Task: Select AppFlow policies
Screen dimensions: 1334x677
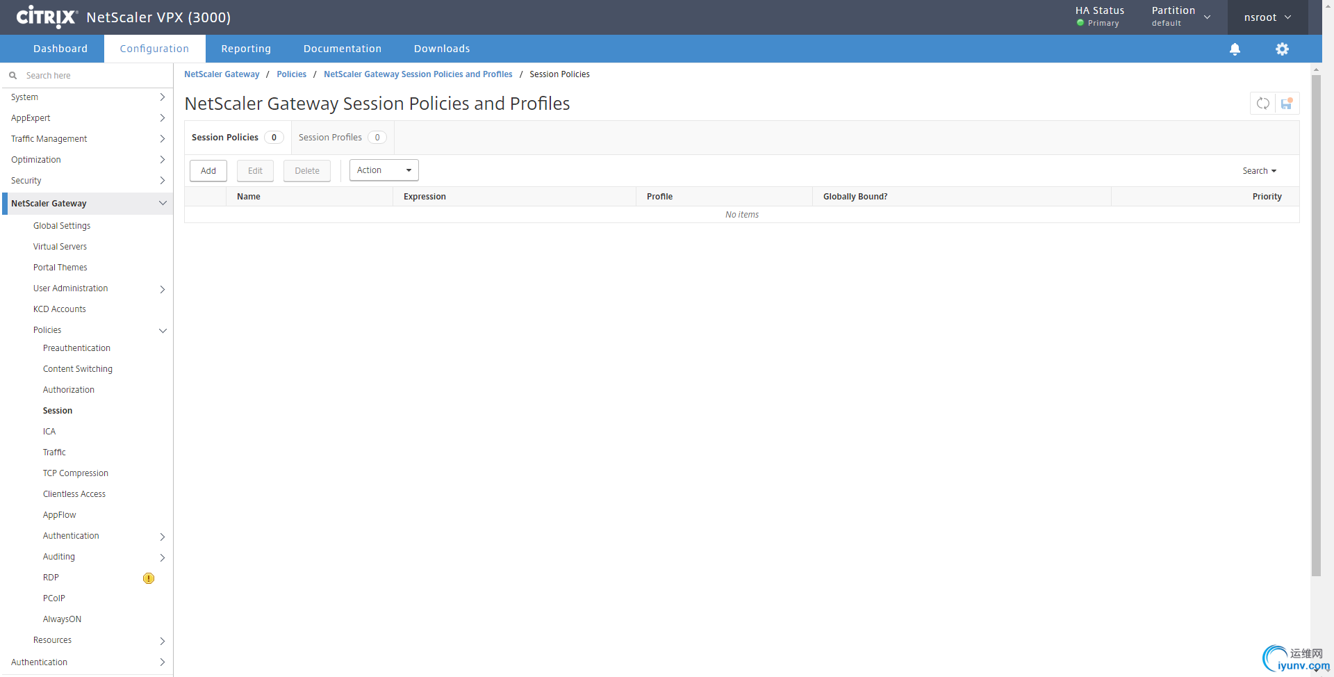Action: 60,515
